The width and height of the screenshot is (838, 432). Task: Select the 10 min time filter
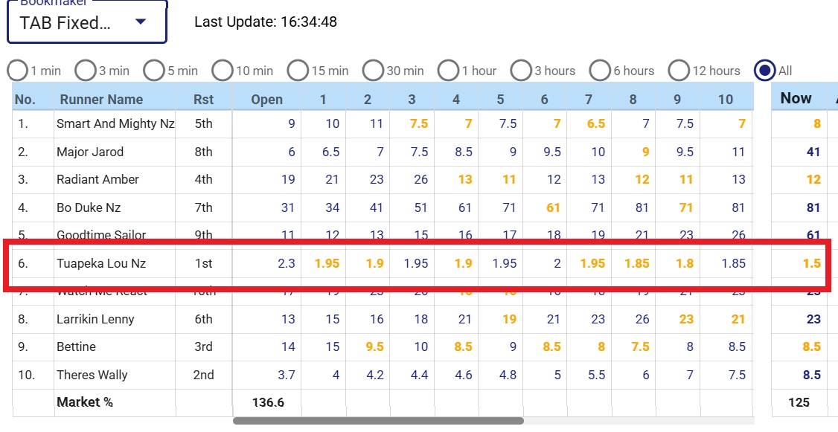[223, 71]
